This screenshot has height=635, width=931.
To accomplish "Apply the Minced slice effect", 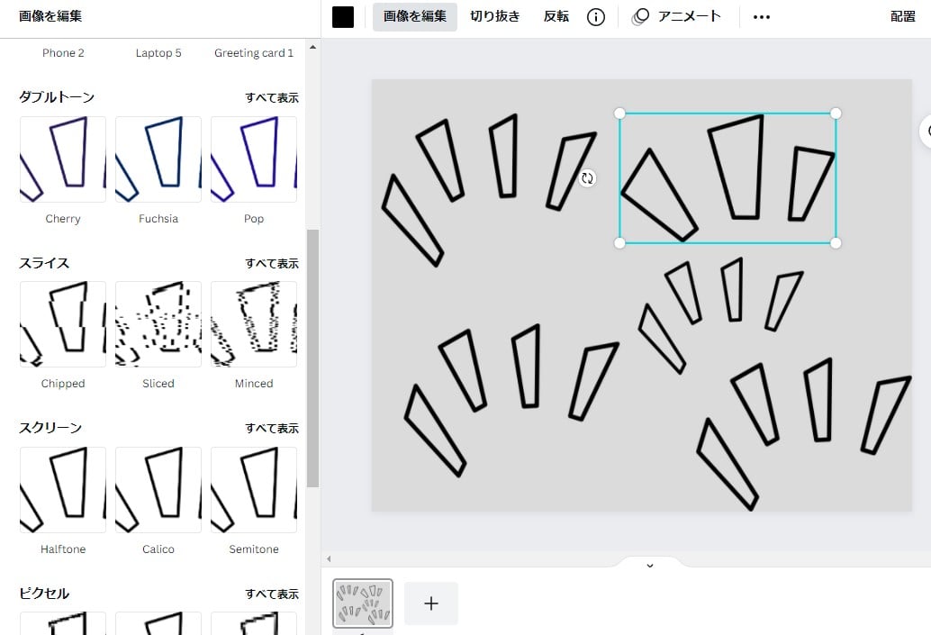I will pos(254,324).
